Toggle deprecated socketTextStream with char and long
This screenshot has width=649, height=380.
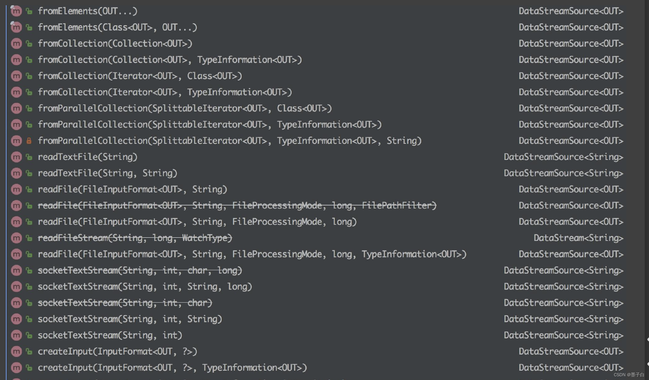[x=140, y=270]
